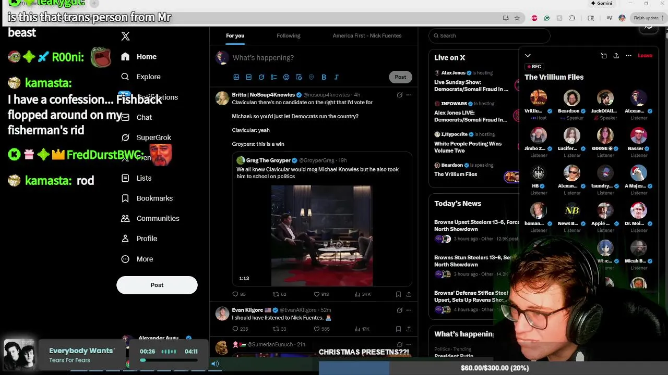Play the quoted interview video thumbnail
Screen dimensions: 668x375
(322, 235)
